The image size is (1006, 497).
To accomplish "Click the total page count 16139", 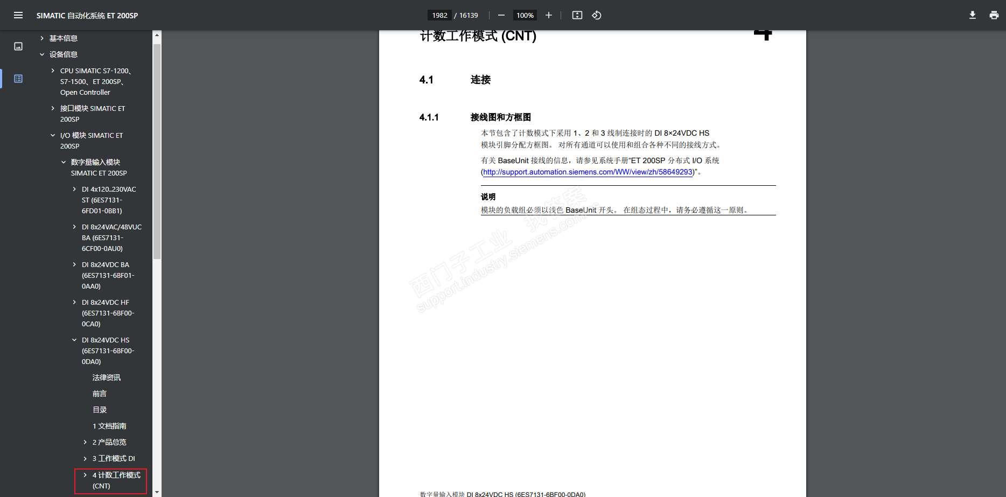I will (469, 15).
